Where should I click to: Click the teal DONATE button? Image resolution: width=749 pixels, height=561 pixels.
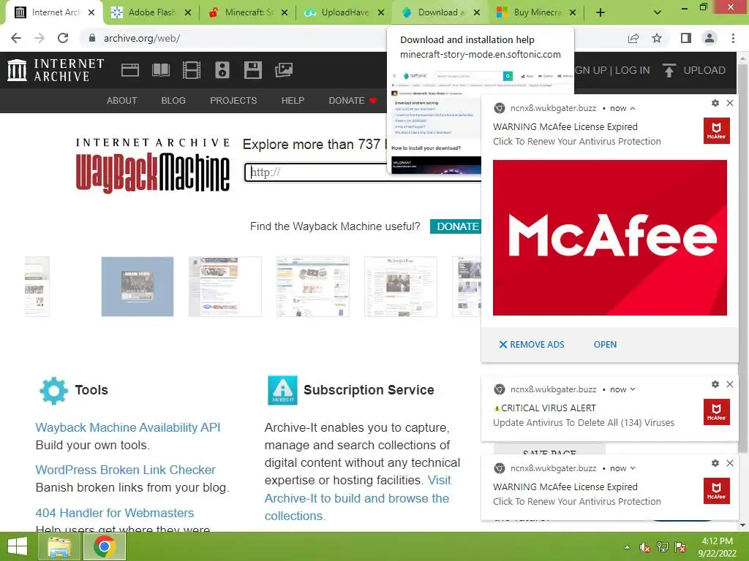pos(456,226)
